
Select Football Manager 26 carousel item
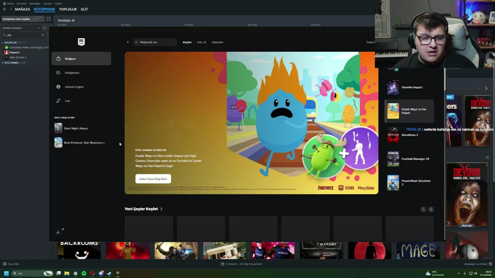coord(409,159)
